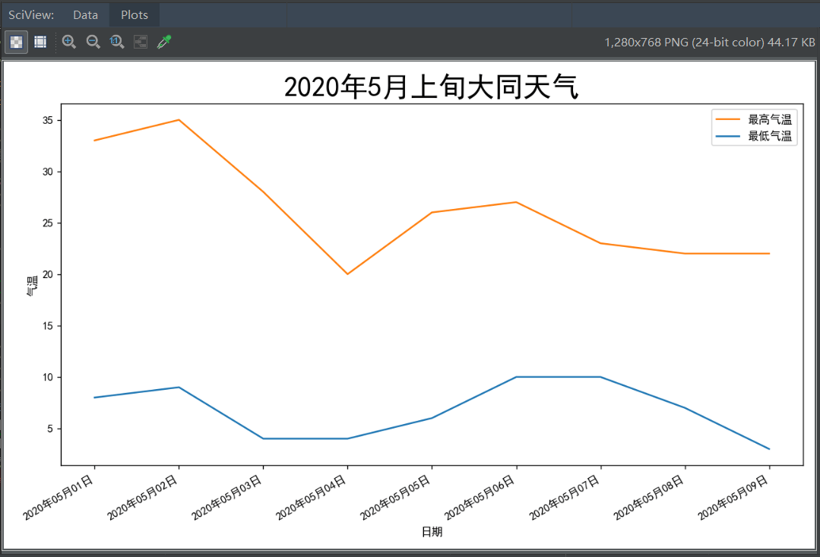The image size is (820, 557).
Task: Activate the green color picker eyedropper
Action: [x=164, y=42]
